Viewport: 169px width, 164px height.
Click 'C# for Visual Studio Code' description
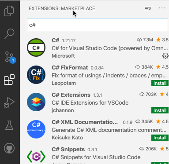110,48
